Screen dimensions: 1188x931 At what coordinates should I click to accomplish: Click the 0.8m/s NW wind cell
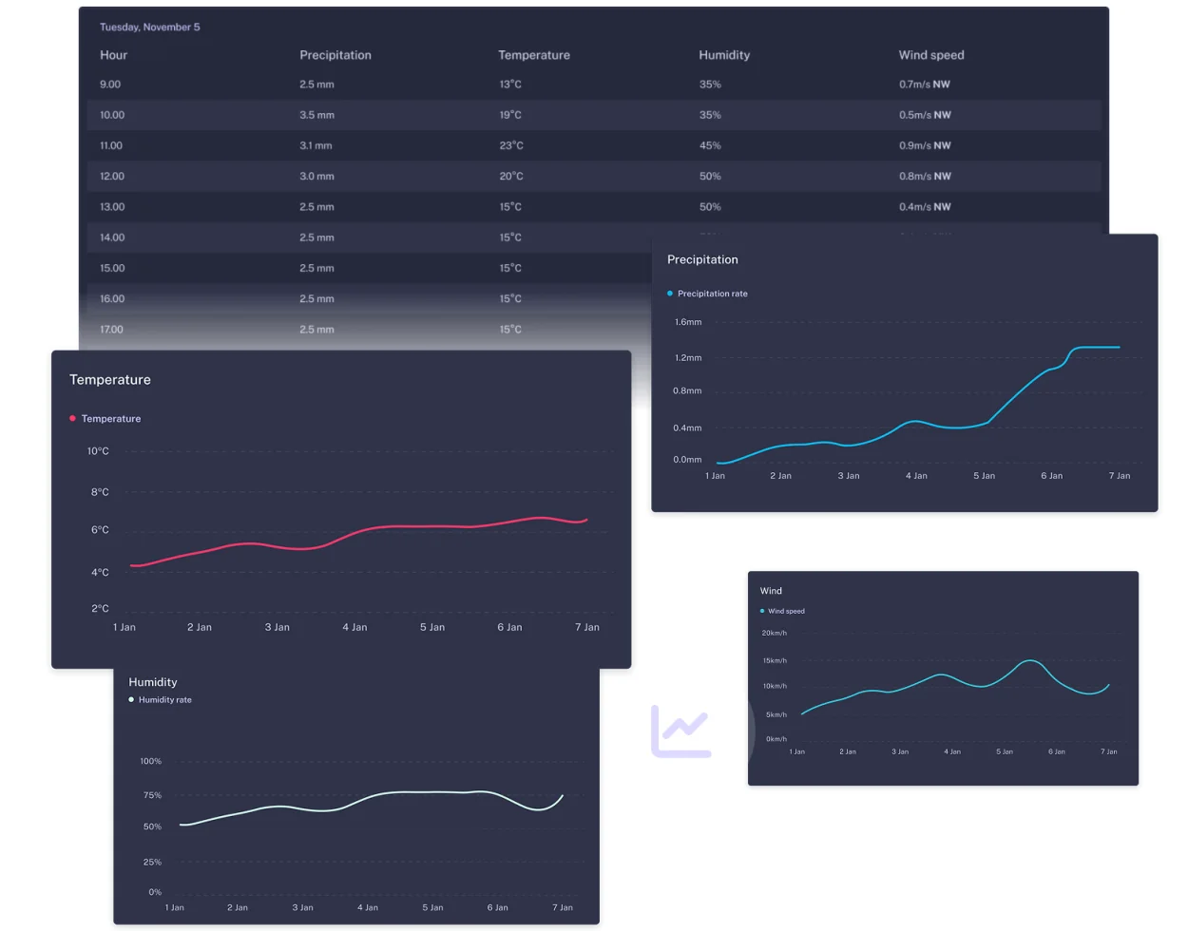925,176
